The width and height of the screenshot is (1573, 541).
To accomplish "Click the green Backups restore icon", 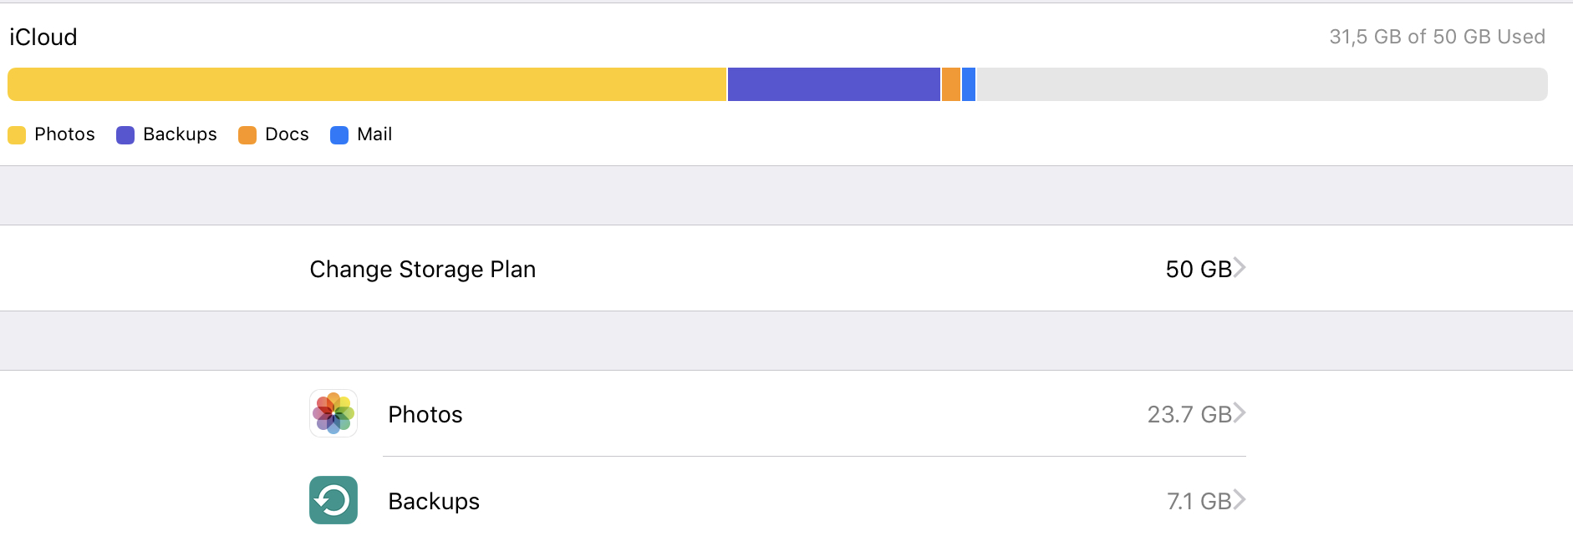I will pos(333,500).
